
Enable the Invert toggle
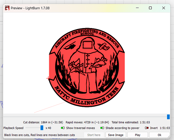pos(147,128)
